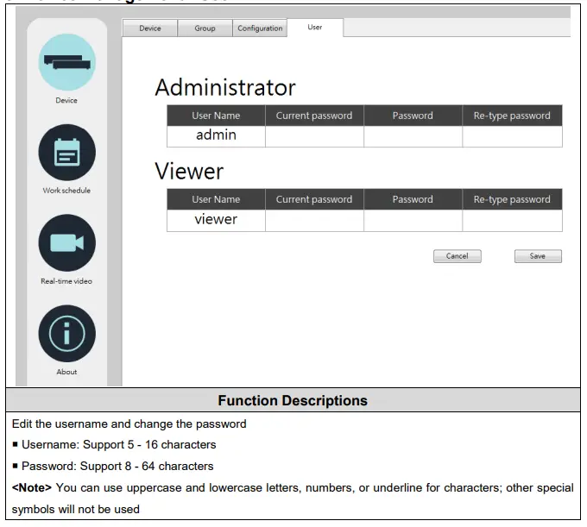Click 'Password: Support 8 - 64 characters' line
This screenshot has width=587, height=527.
pyautogui.click(x=117, y=466)
